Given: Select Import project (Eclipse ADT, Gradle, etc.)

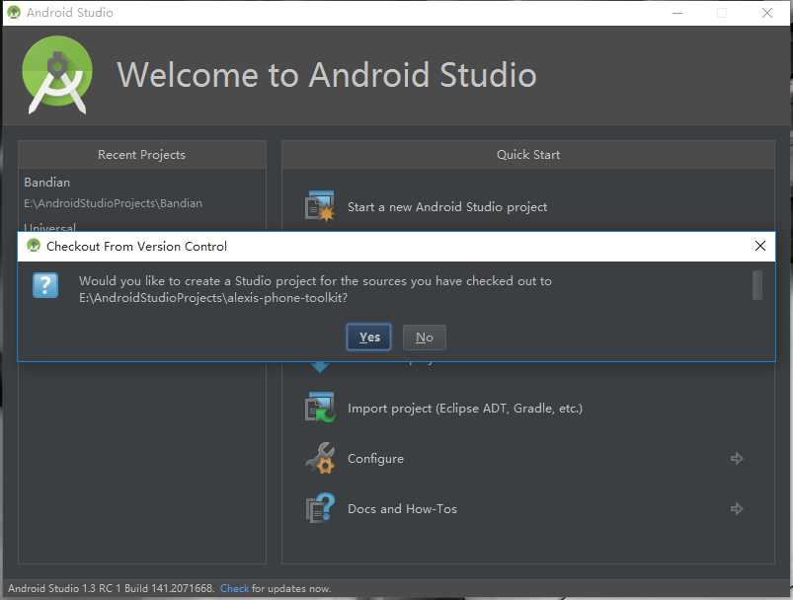Looking at the screenshot, I should click(465, 409).
